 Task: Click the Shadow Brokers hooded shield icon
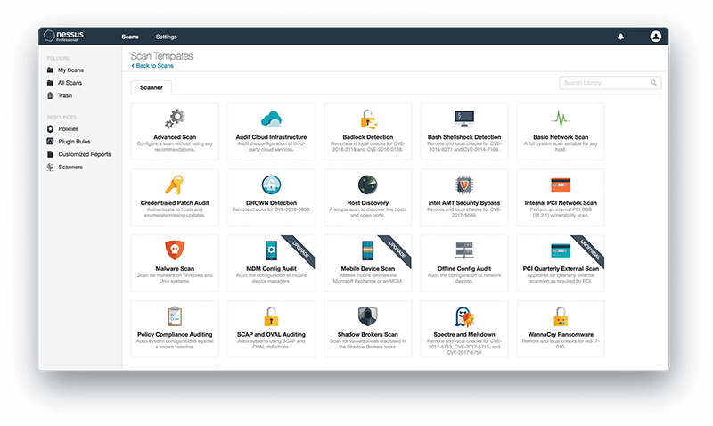click(368, 316)
